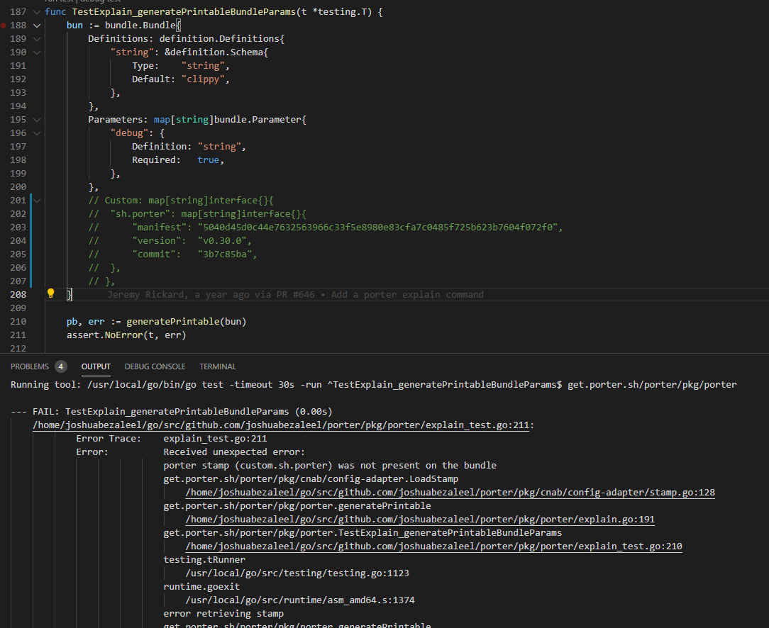Open the PROBLEMS tab
Viewport: 769px width, 628px height.
click(x=29, y=366)
